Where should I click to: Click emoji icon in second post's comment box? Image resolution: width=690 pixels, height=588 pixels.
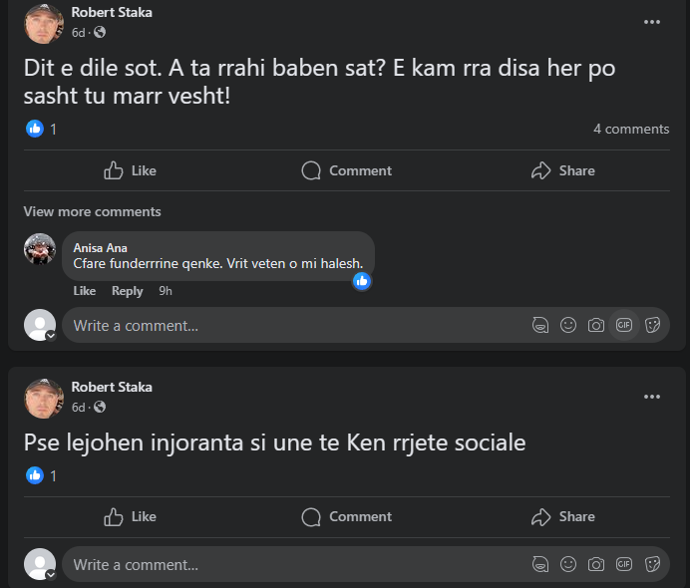coord(568,564)
